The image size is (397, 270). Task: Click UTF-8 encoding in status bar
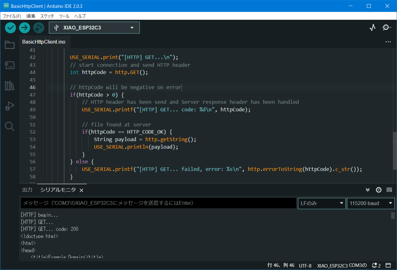pyautogui.click(x=305, y=265)
